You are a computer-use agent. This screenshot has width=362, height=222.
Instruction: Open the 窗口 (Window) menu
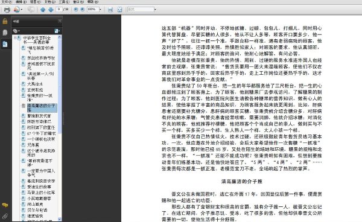pos(78,2)
